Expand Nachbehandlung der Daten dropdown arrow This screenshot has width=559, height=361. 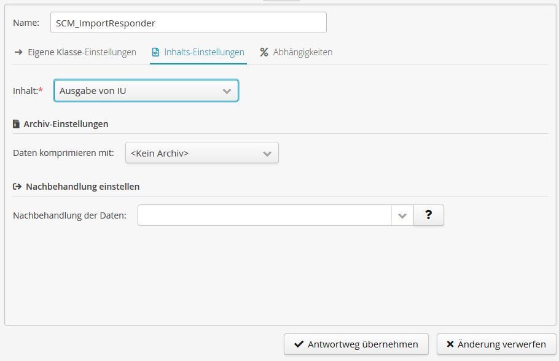[x=402, y=215]
